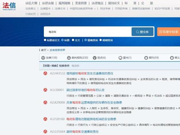Image resolution: width=180 pixels, height=135 pixels.
Task: Click red icon beside A2.H43532 result
Action: pyautogui.click(x=45, y=73)
